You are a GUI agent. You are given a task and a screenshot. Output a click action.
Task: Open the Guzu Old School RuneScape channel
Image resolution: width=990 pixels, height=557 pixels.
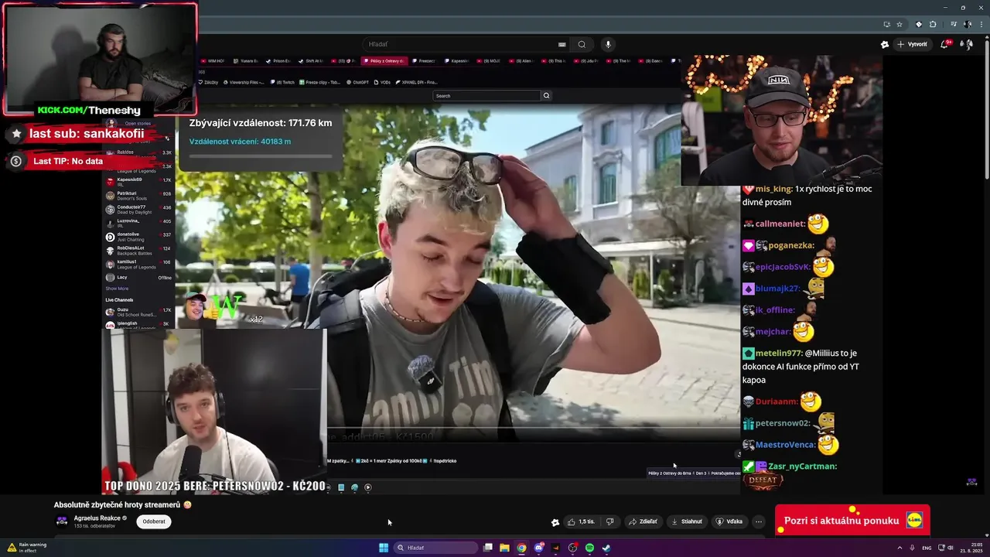click(138, 313)
